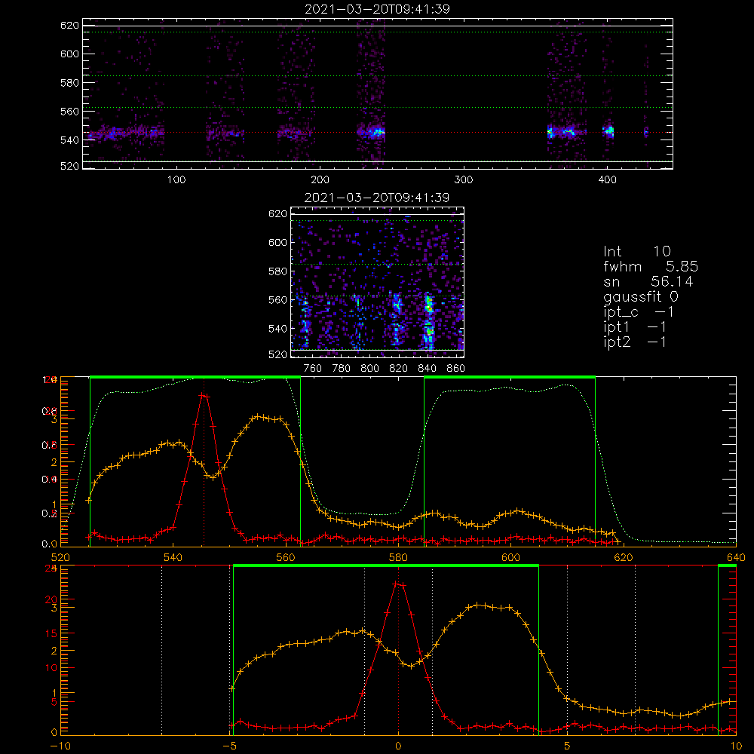Image resolution: width=754 pixels, height=754 pixels.
Task: Select the 'ipt2 -1' readout line
Action: [635, 342]
